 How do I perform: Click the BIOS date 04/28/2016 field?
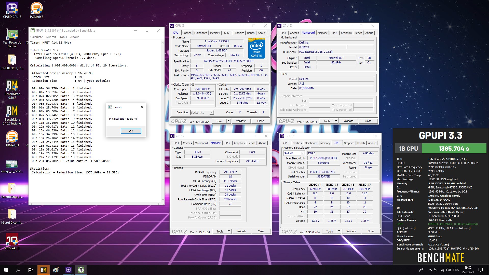coord(336,88)
